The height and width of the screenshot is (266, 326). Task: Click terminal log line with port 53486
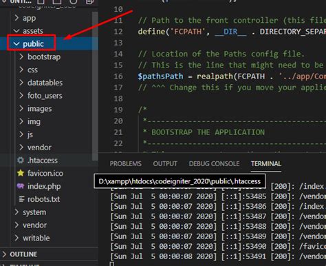(218, 206)
